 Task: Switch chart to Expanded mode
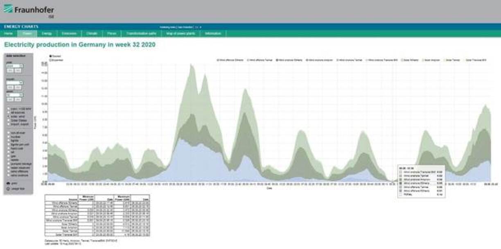click(50, 60)
